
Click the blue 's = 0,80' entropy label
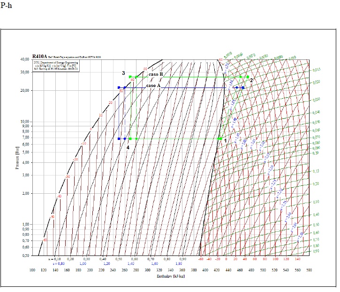[x=59, y=263]
